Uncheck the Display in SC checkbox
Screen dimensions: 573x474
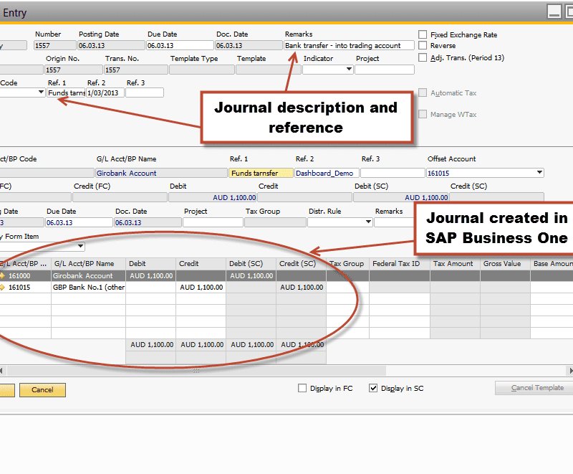click(x=373, y=389)
